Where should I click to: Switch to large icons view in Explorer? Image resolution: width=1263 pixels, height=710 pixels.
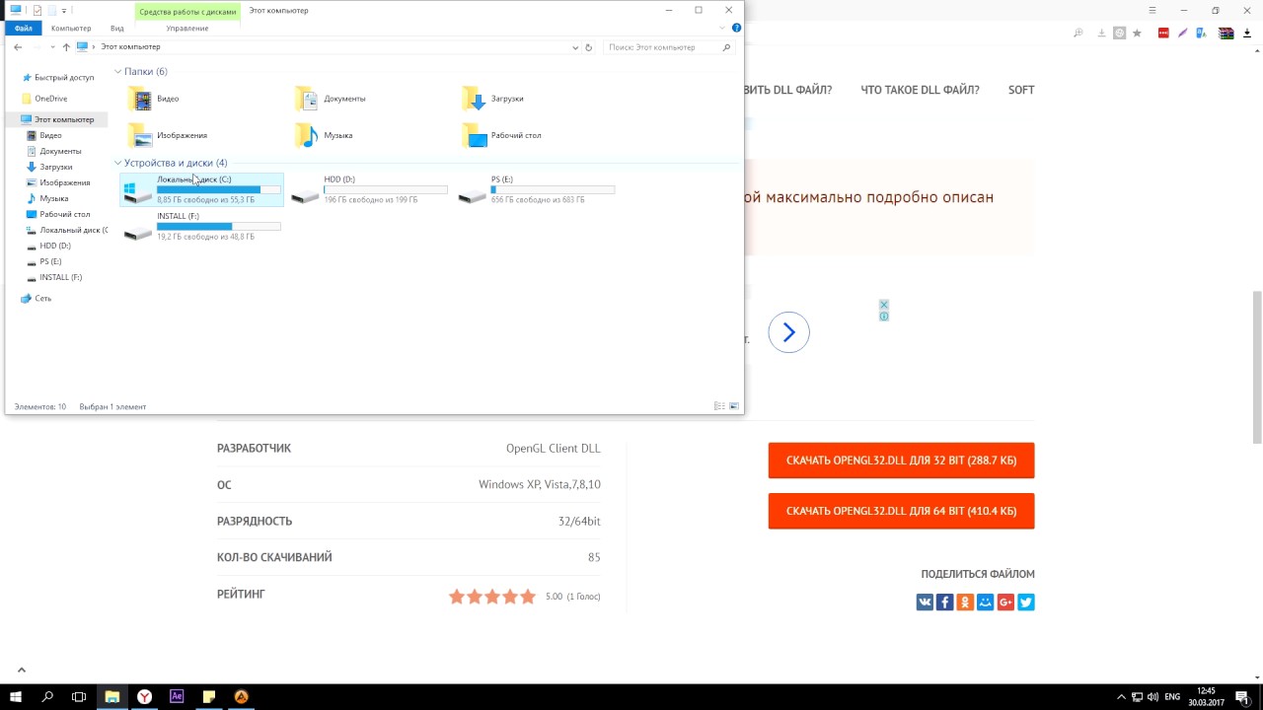pyautogui.click(x=733, y=406)
